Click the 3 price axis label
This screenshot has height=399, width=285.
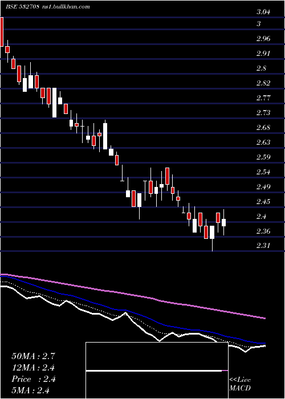coord(259,24)
